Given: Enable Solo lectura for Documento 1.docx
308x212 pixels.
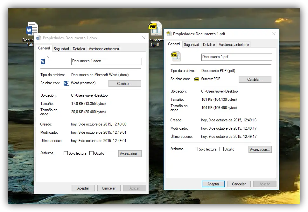Looking at the screenshot, I should [x=66, y=153].
